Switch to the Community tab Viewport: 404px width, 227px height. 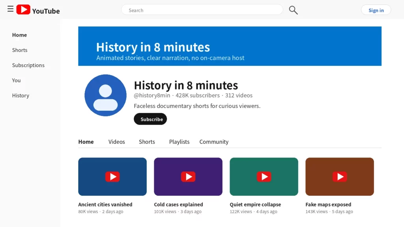[x=214, y=141]
